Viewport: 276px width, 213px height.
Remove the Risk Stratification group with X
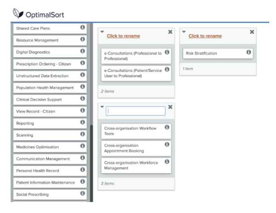[252, 32]
